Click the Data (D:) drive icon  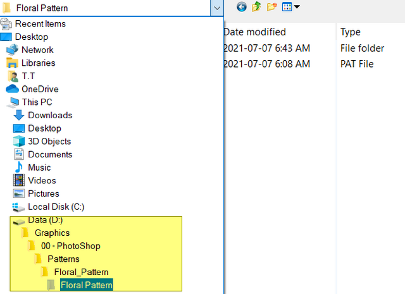pos(18,221)
